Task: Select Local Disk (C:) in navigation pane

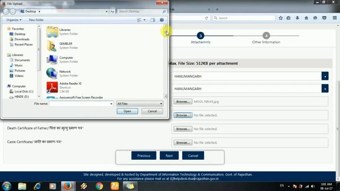Action: [21, 92]
